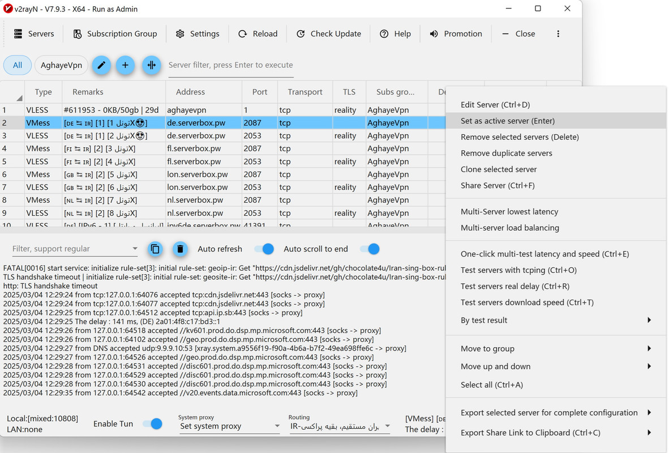Click the Reload circular arrow icon
Image resolution: width=669 pixels, height=453 pixels.
tap(242, 34)
